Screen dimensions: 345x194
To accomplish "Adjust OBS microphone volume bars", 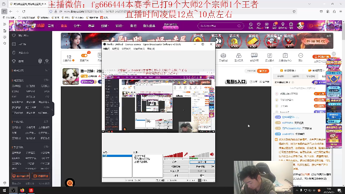I will click(x=173, y=155).
